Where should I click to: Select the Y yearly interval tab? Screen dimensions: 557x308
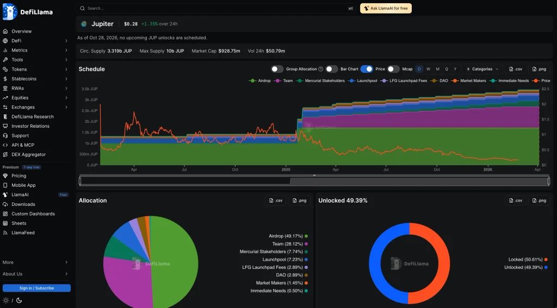tap(455, 69)
